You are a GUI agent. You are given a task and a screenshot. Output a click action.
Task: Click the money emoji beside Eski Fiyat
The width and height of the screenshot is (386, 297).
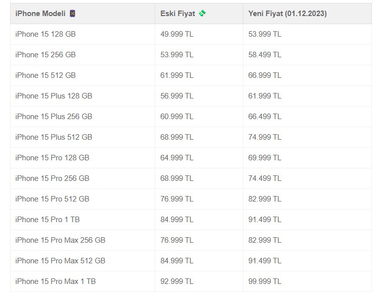pos(202,13)
